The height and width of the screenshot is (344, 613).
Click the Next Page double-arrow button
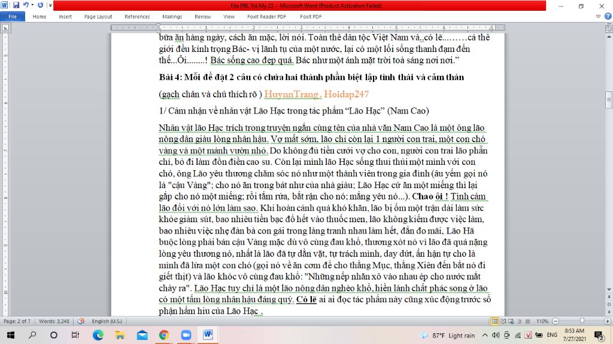[x=609, y=312]
